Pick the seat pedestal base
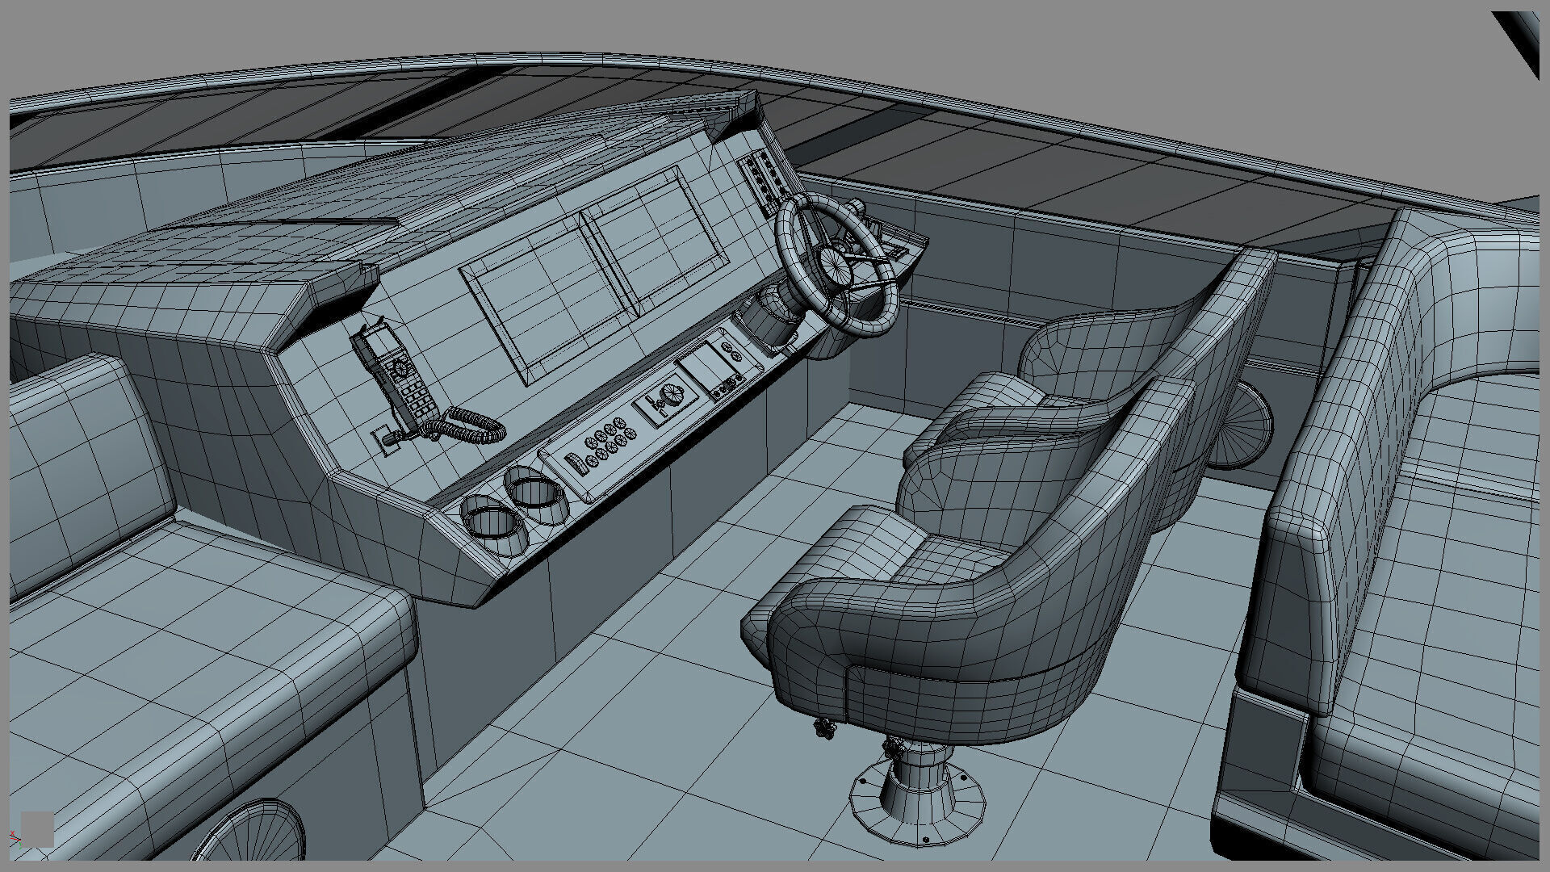The width and height of the screenshot is (1550, 872). (918, 794)
